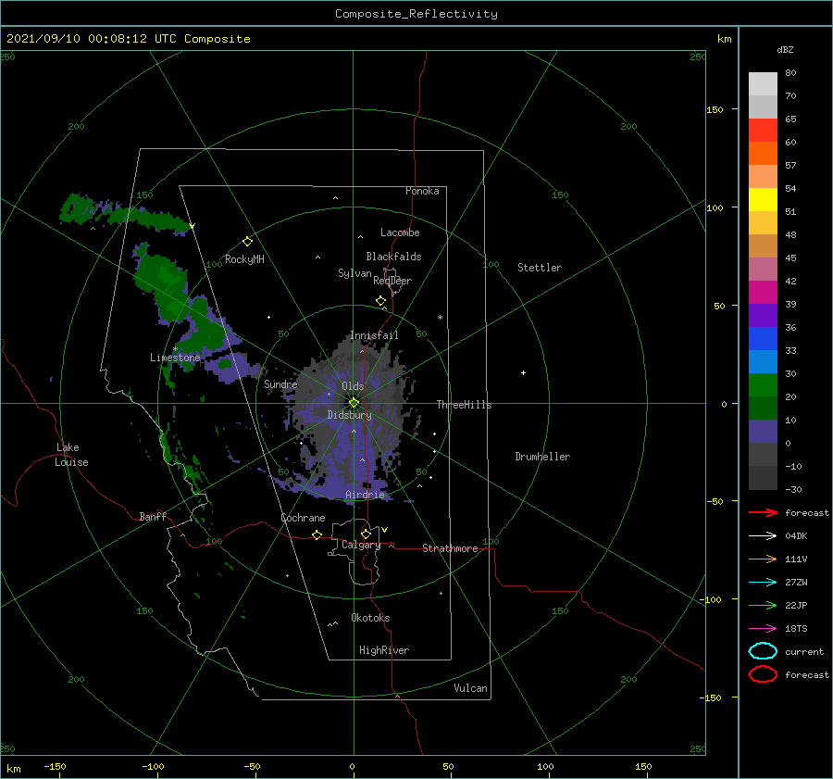
Task: Select the RedDeer city label
Action: pos(392,281)
